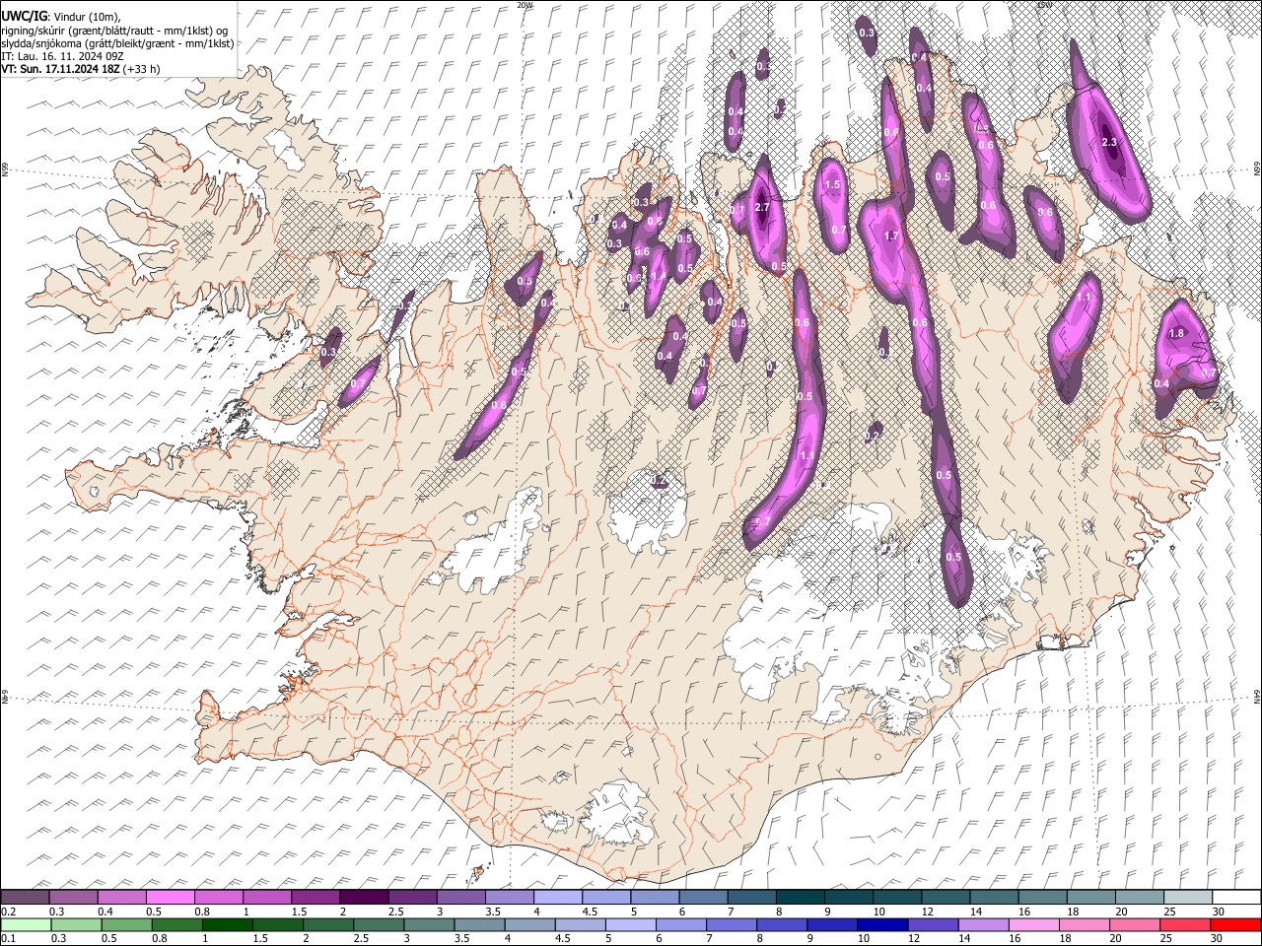Click the "IT: Lau. 16. 11. 2024 09Z" line
Image resolution: width=1262 pixels, height=946 pixels.
click(62, 56)
